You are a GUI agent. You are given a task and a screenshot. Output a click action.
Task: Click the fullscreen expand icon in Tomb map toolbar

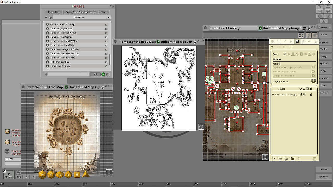tap(301, 36)
